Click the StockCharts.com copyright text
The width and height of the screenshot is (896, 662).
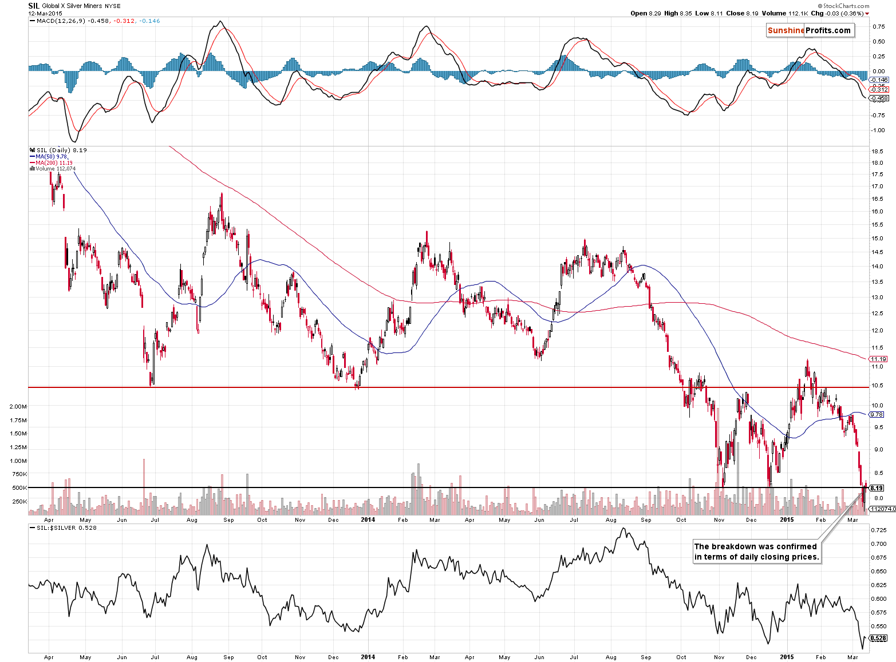pyautogui.click(x=844, y=6)
